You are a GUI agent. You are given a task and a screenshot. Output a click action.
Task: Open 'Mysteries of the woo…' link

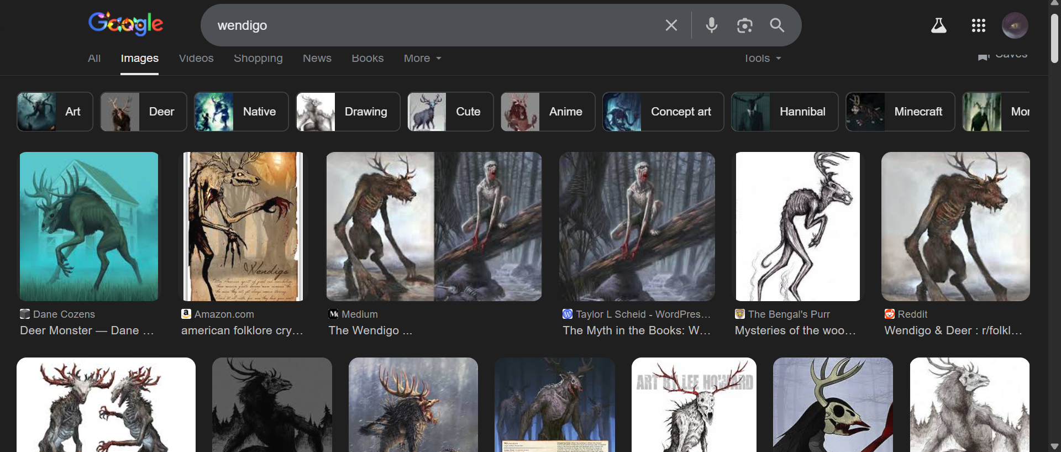click(795, 330)
